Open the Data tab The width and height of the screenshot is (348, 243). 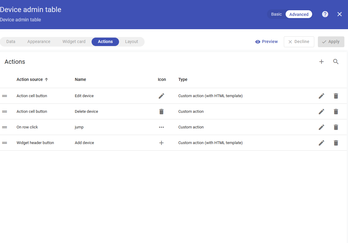[11, 42]
